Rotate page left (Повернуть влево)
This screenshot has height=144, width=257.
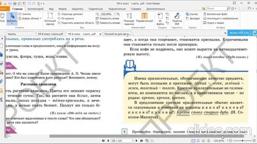107,18
